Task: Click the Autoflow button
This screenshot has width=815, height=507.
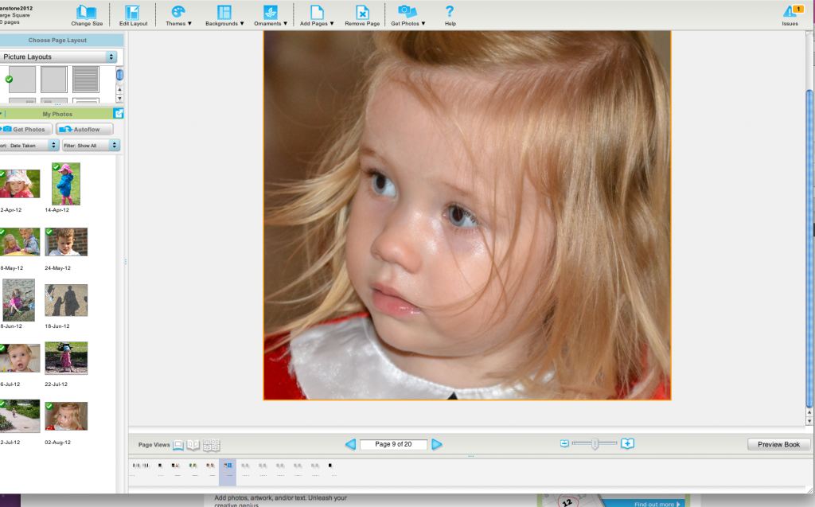Action: [x=84, y=130]
